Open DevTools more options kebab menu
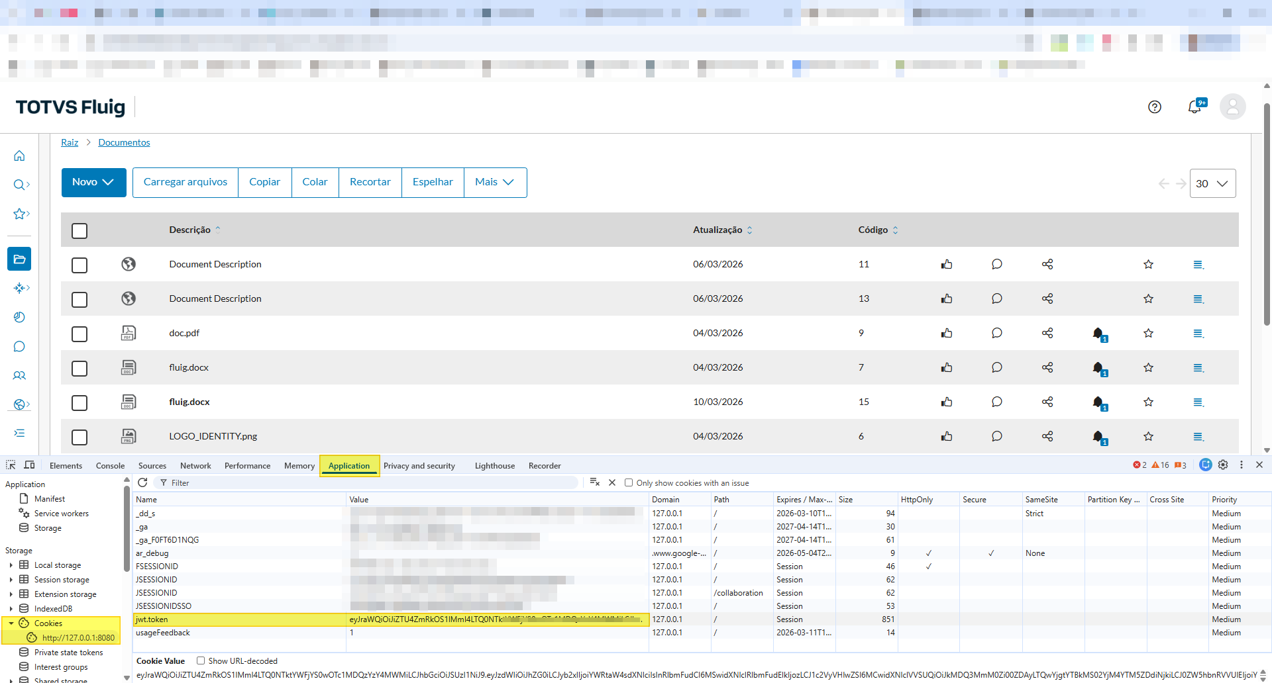Viewport: 1272px width, 683px height. 1242,465
